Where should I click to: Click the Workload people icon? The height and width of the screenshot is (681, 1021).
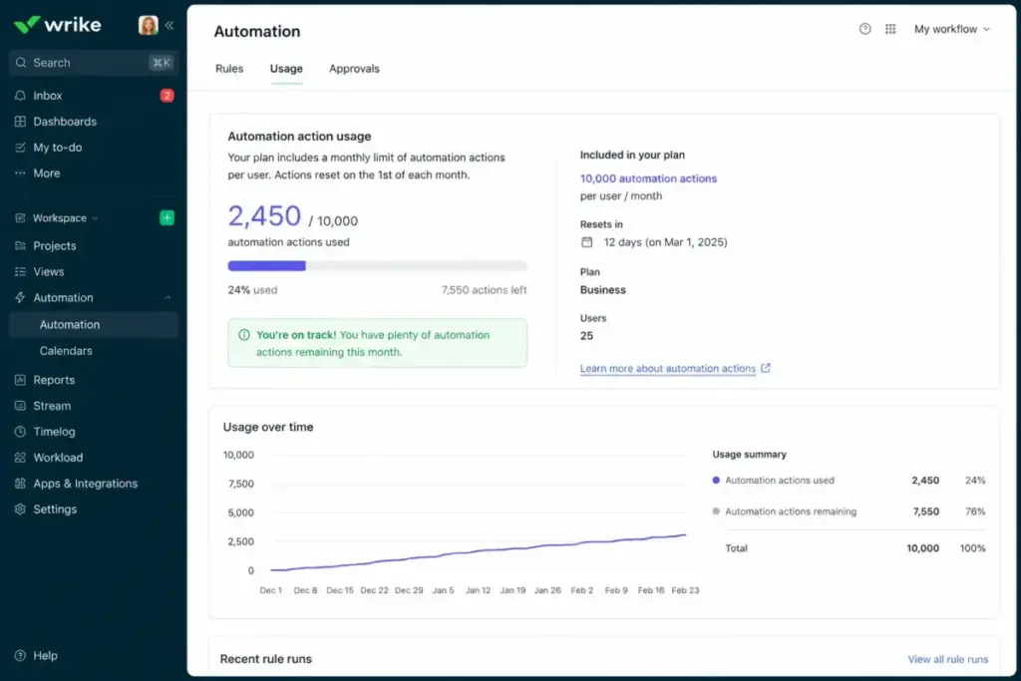coord(20,458)
